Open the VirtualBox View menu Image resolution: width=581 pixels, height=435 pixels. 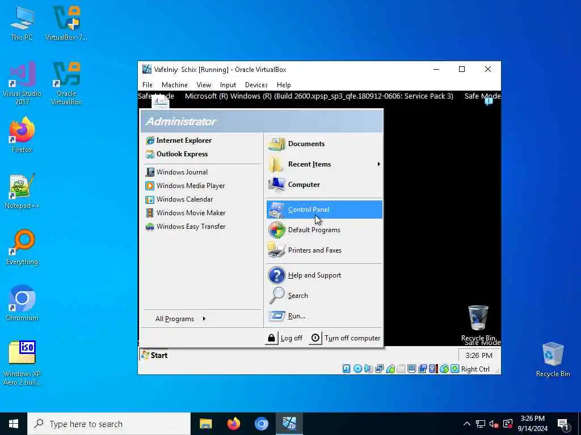[x=204, y=85]
